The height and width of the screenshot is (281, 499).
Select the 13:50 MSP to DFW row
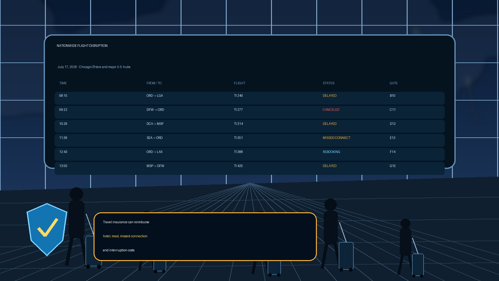(x=249, y=168)
